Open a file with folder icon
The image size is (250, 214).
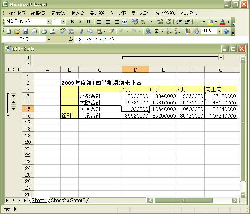[x=17, y=31]
